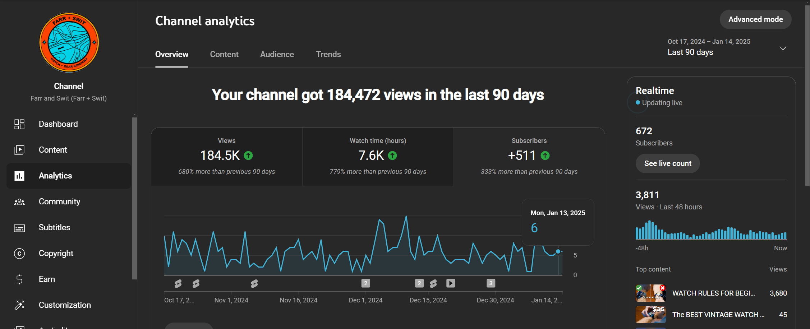Viewport: 810px width, 329px height.
Task: Click the date range chevron arrow
Action: coord(783,48)
